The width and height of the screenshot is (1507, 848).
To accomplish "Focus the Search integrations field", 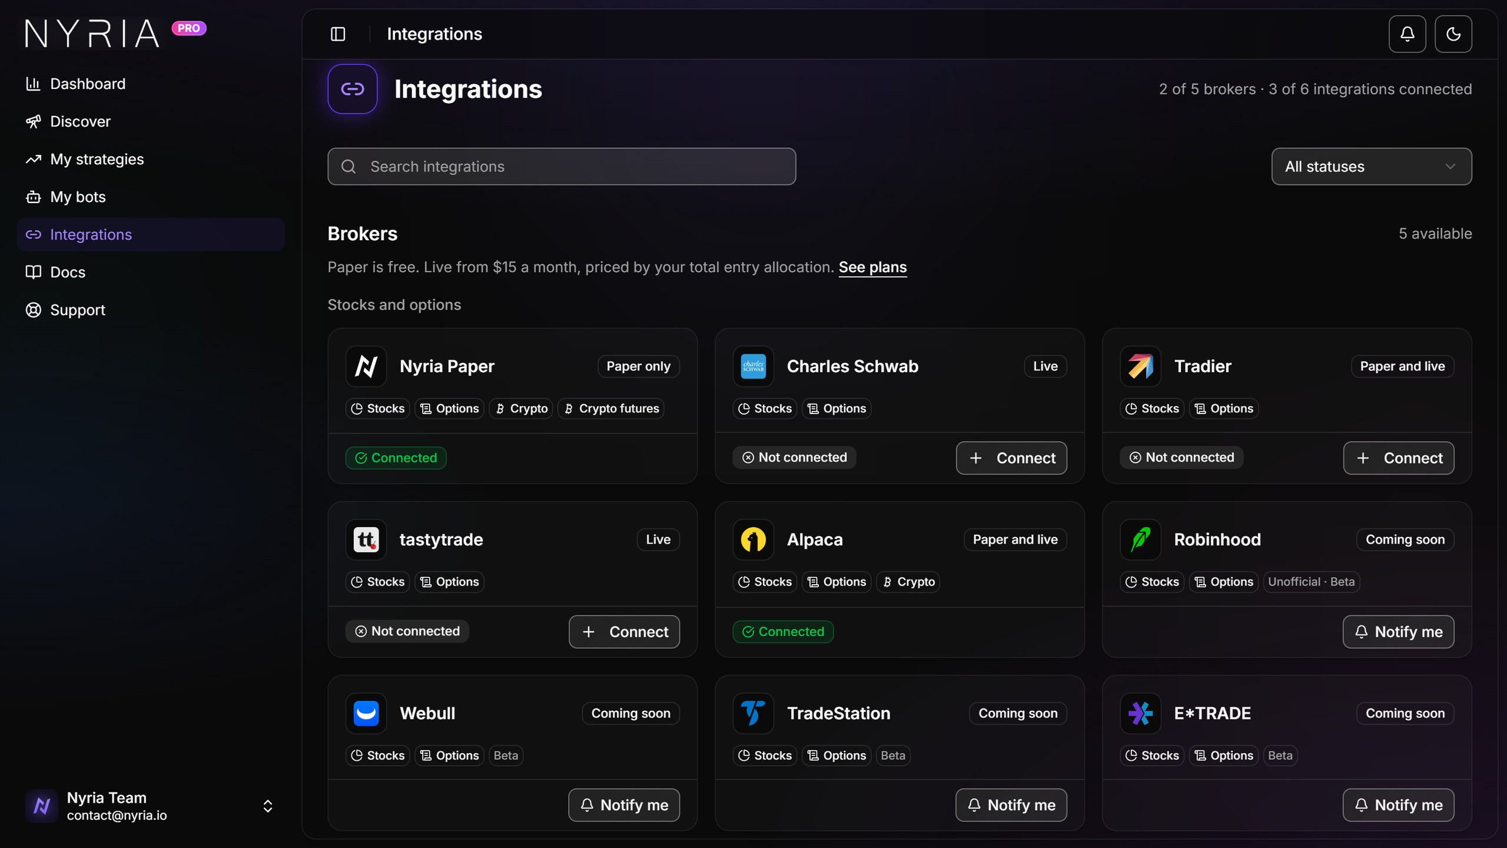I will 562,167.
